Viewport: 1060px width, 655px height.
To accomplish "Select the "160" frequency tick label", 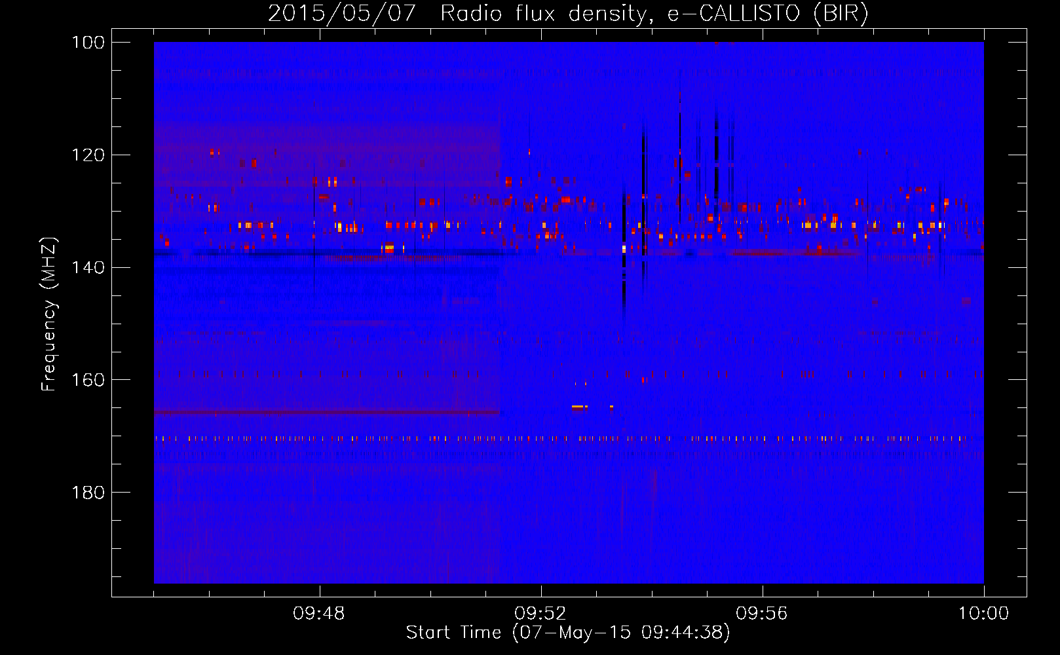I will pyautogui.click(x=88, y=380).
